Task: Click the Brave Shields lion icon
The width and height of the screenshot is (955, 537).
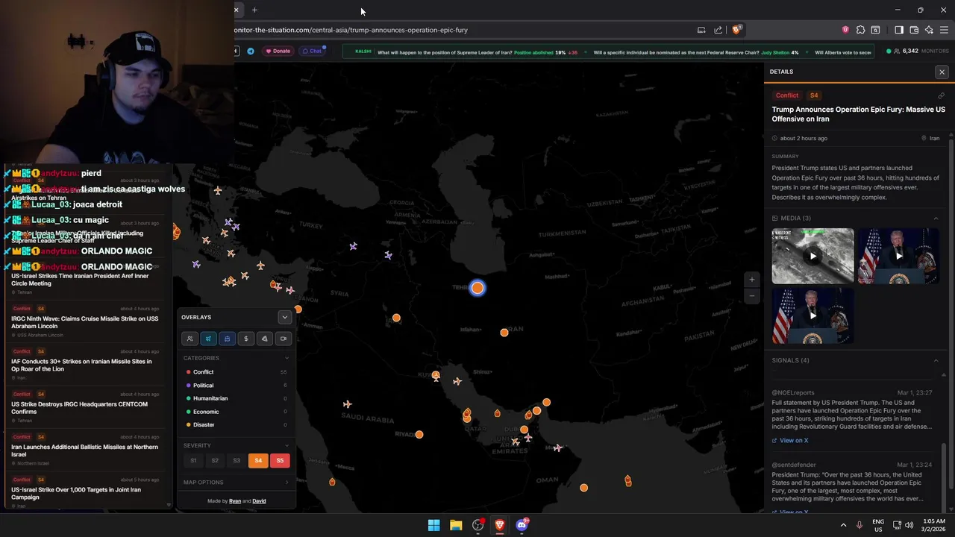Action: tap(736, 30)
